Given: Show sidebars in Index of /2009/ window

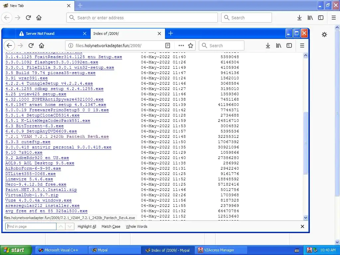Looking at the screenshot, I should (289, 45).
